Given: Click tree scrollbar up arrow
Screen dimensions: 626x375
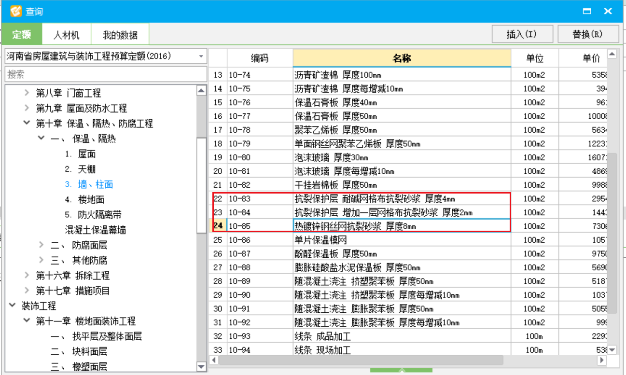Looking at the screenshot, I should pos(202,90).
